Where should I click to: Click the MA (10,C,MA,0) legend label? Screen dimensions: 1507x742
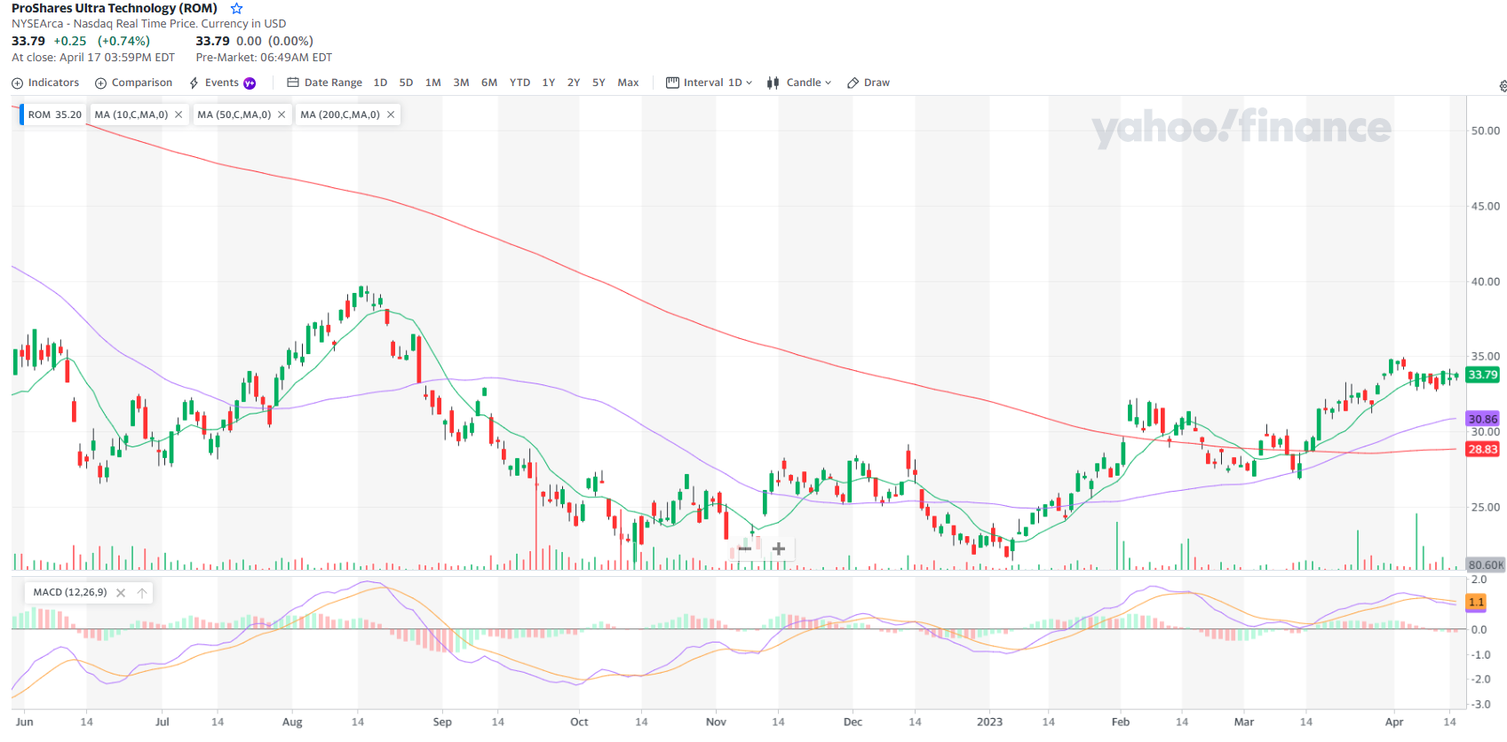point(131,114)
